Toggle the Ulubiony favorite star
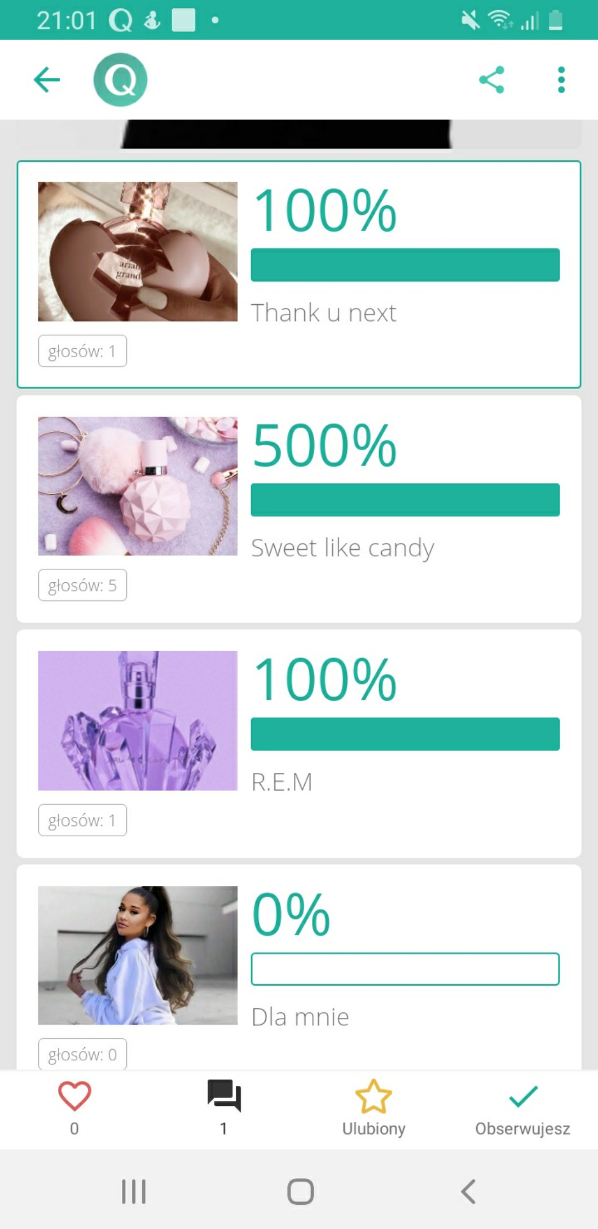 (373, 1096)
